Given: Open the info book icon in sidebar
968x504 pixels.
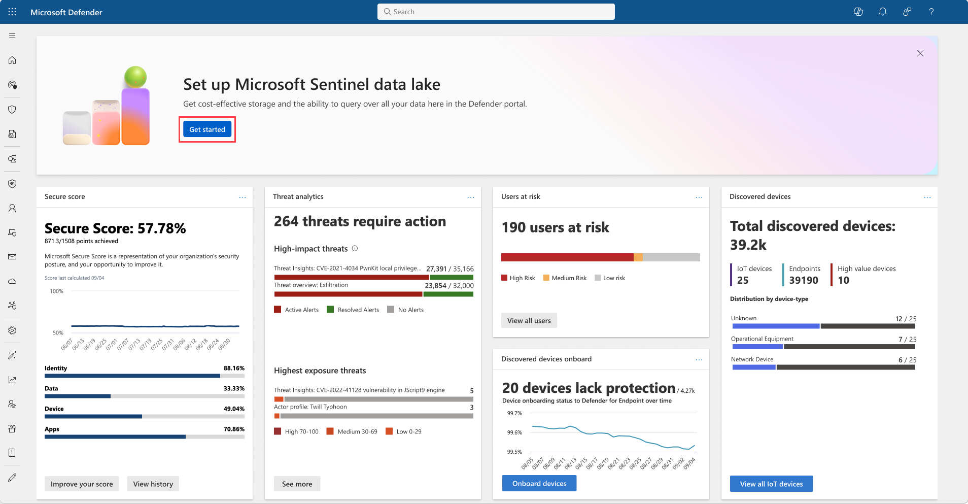Looking at the screenshot, I should (x=12, y=453).
